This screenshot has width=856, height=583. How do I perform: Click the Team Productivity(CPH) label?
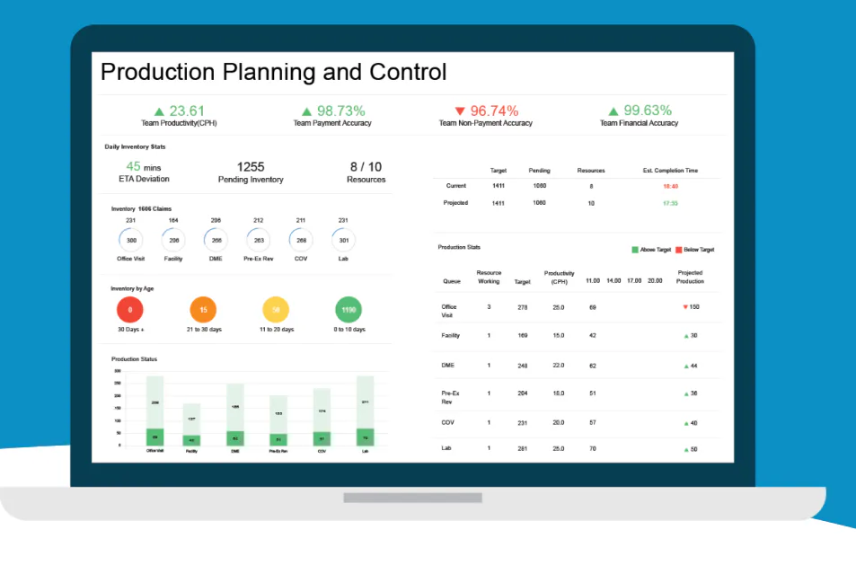(x=179, y=123)
